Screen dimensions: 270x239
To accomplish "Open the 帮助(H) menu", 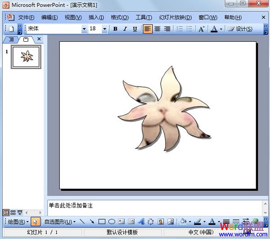I will 233,18.
